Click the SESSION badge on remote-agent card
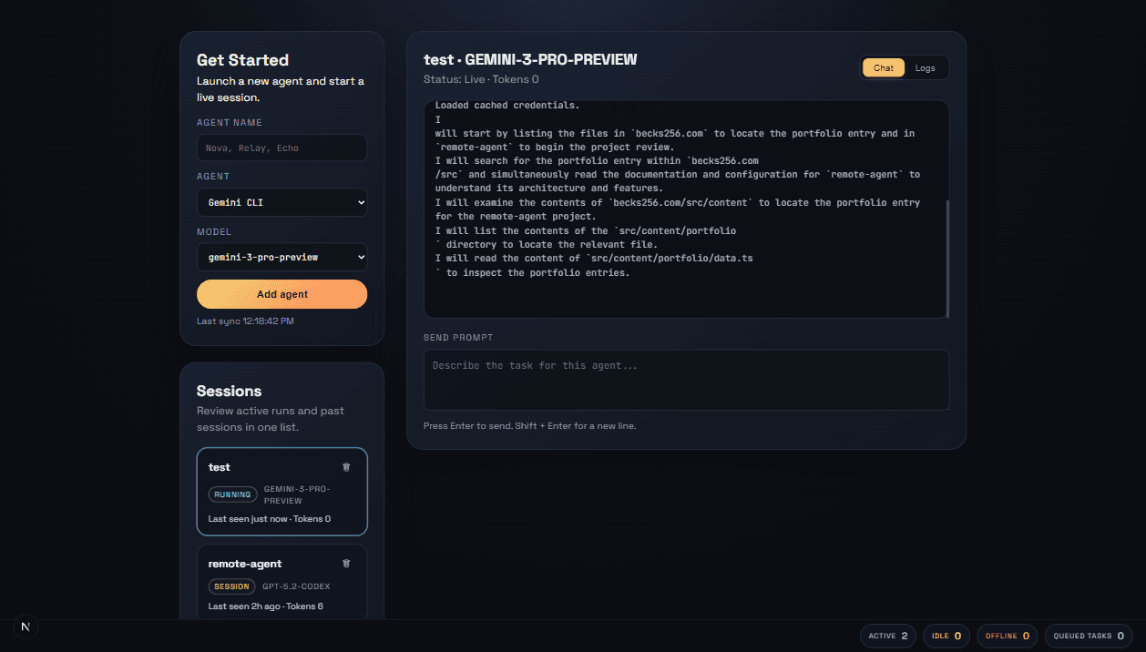Screen dimensions: 1146x652 [x=231, y=586]
